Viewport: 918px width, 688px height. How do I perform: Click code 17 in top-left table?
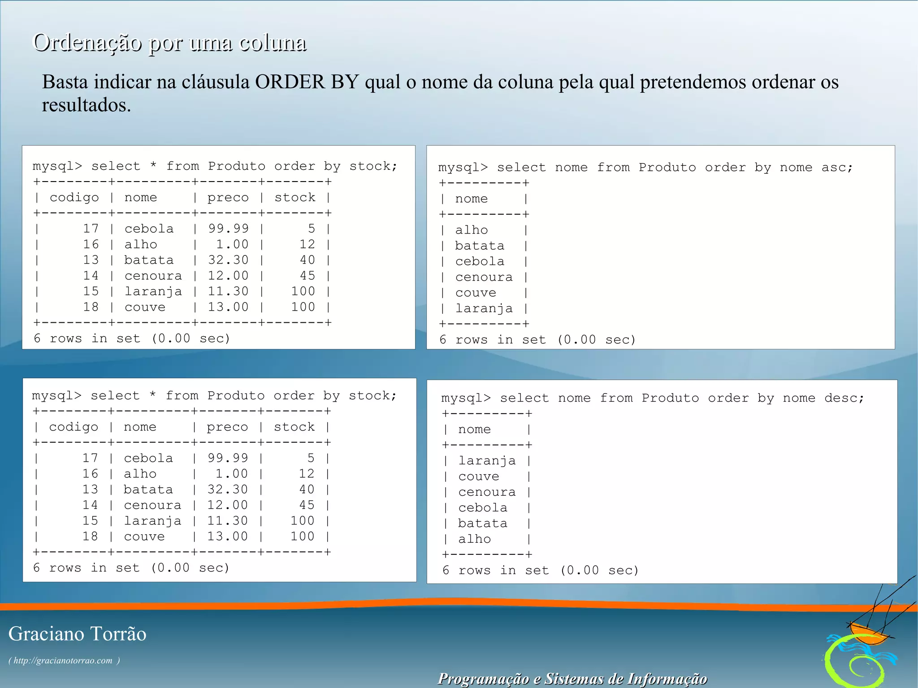click(91, 229)
